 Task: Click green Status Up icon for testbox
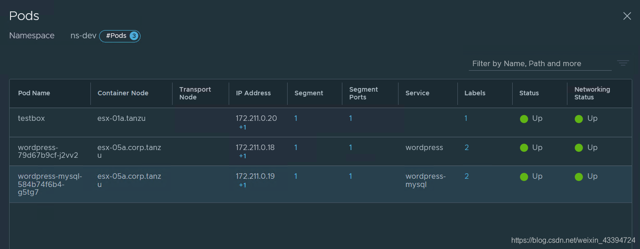pos(524,119)
